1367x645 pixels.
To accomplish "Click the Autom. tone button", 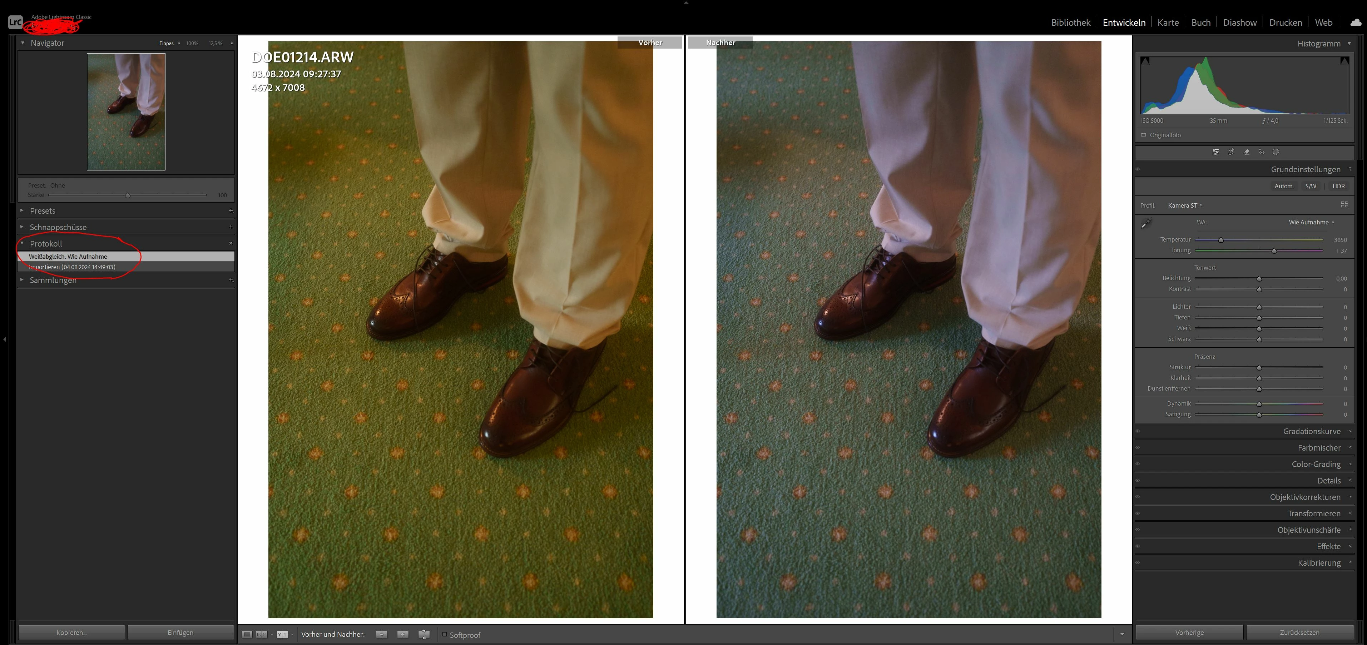I will [x=1284, y=186].
